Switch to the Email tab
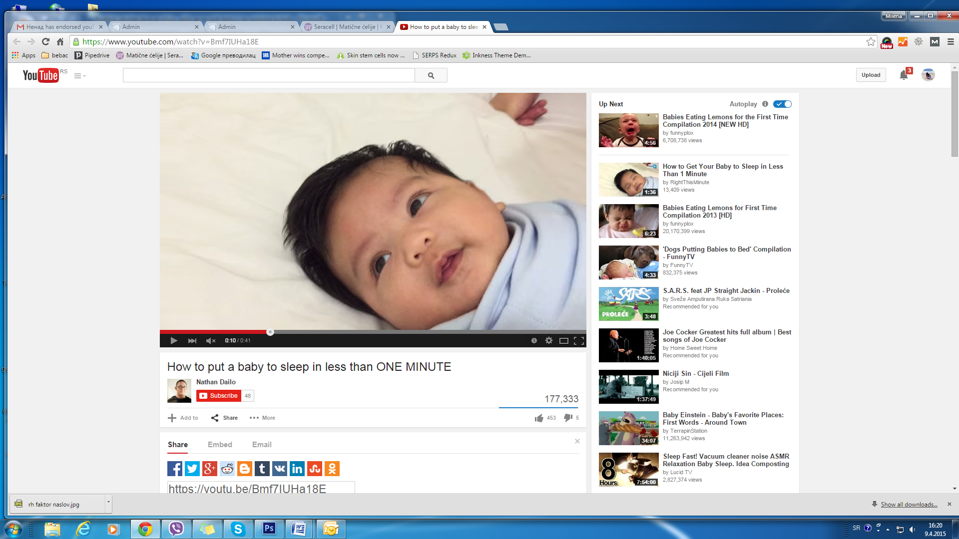The image size is (959, 539). 262,444
